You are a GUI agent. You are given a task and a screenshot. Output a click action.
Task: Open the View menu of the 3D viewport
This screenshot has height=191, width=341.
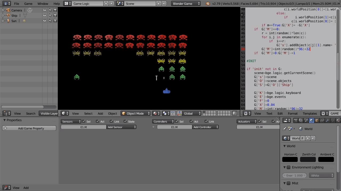[x=75, y=114]
